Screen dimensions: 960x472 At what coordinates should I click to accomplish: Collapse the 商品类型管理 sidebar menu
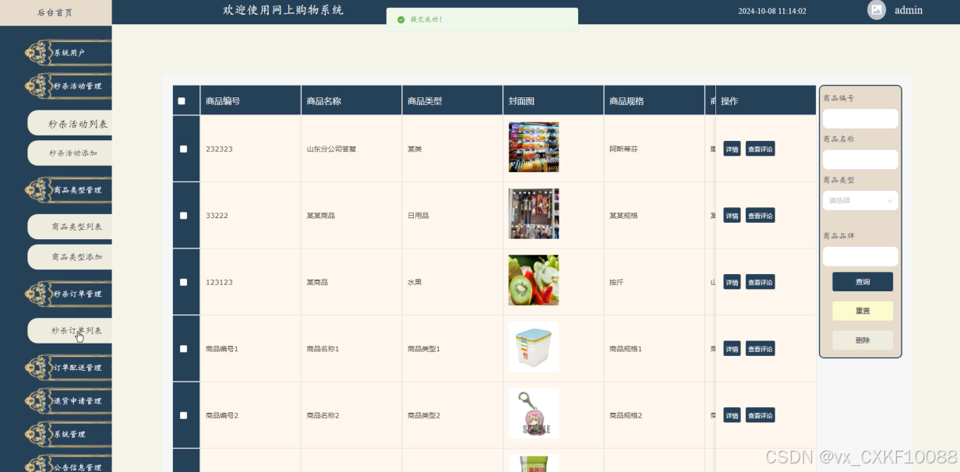coord(69,189)
